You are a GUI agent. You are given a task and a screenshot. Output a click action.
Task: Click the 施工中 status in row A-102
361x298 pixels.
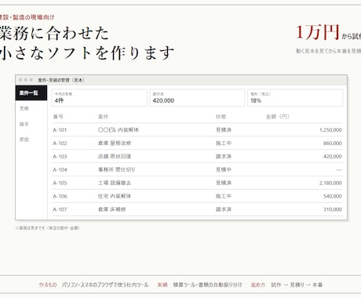pyautogui.click(x=224, y=144)
